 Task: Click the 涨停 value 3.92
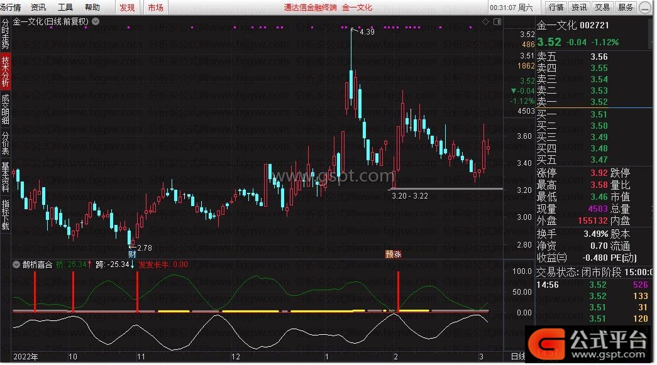(599, 173)
